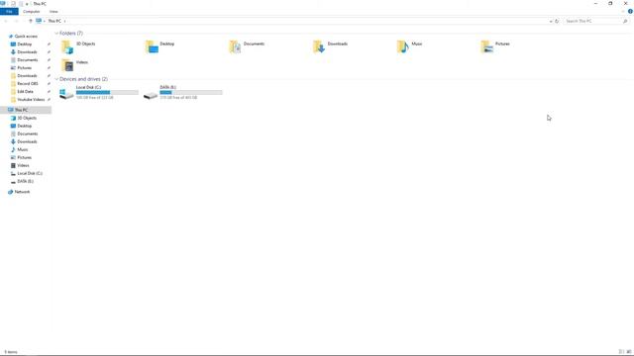Select Network in navigation pane
The image size is (634, 356).
coord(22,192)
